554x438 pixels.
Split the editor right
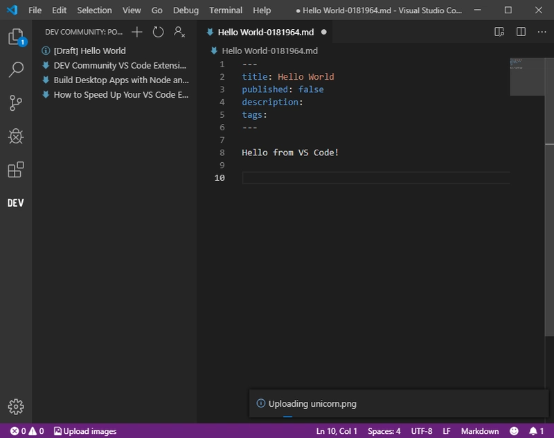pos(521,32)
